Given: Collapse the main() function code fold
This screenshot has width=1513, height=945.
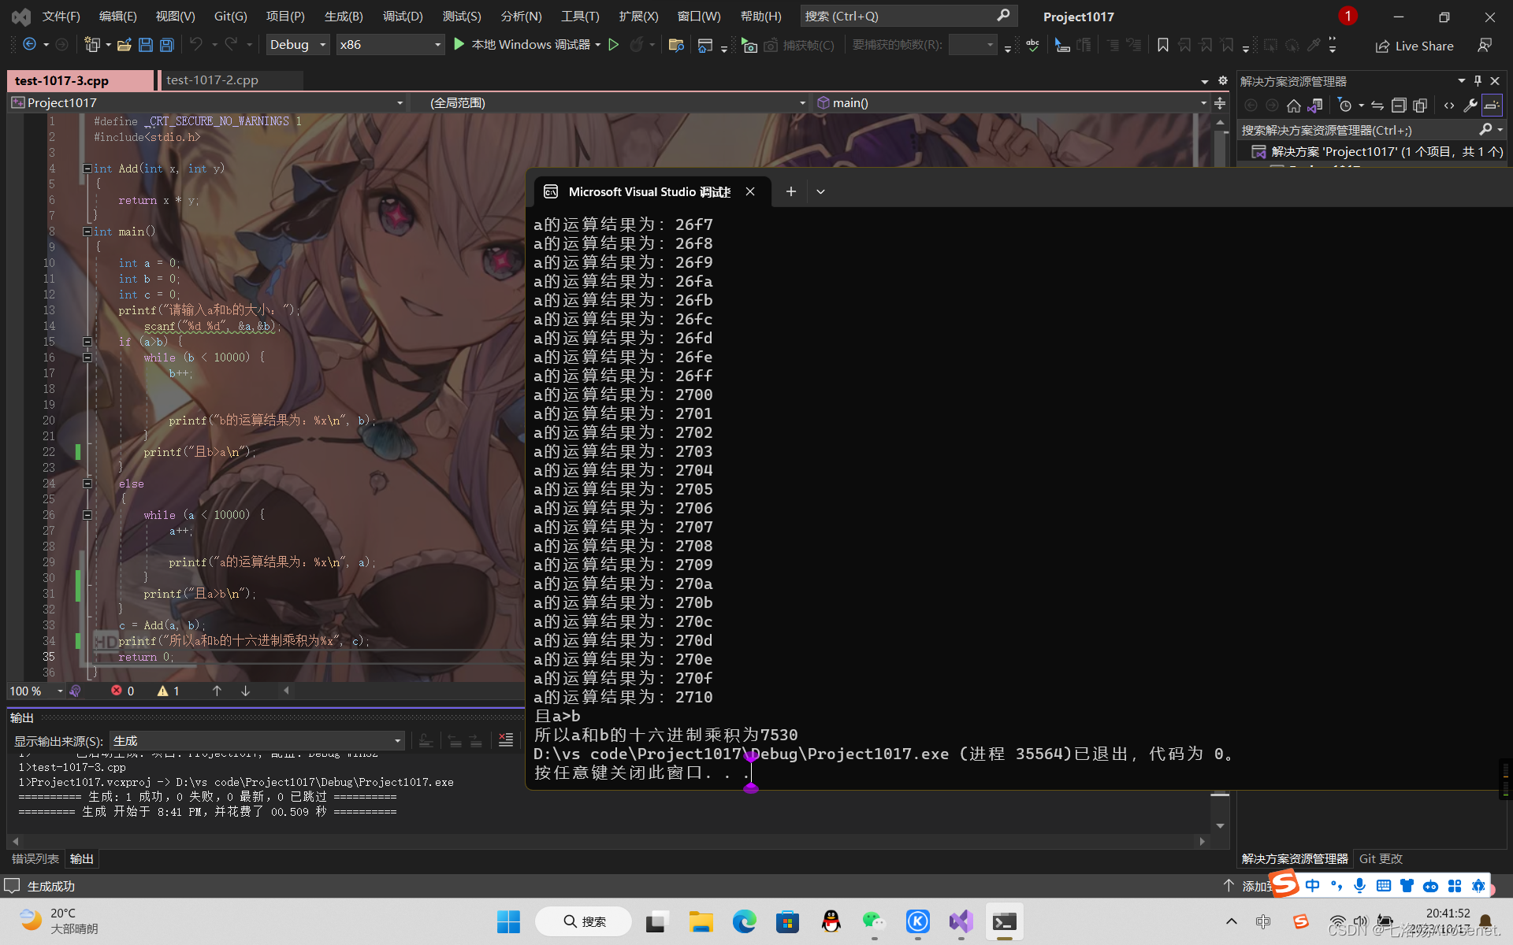Looking at the screenshot, I should coord(87,232).
